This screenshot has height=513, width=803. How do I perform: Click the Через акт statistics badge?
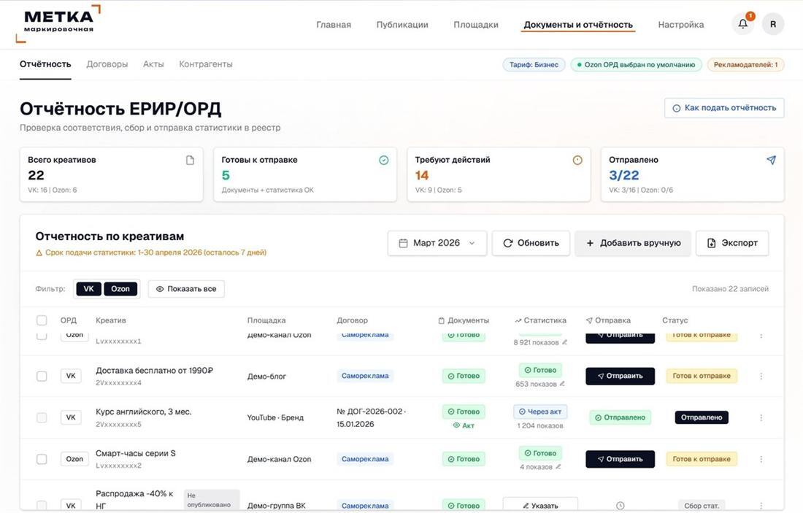tap(539, 411)
